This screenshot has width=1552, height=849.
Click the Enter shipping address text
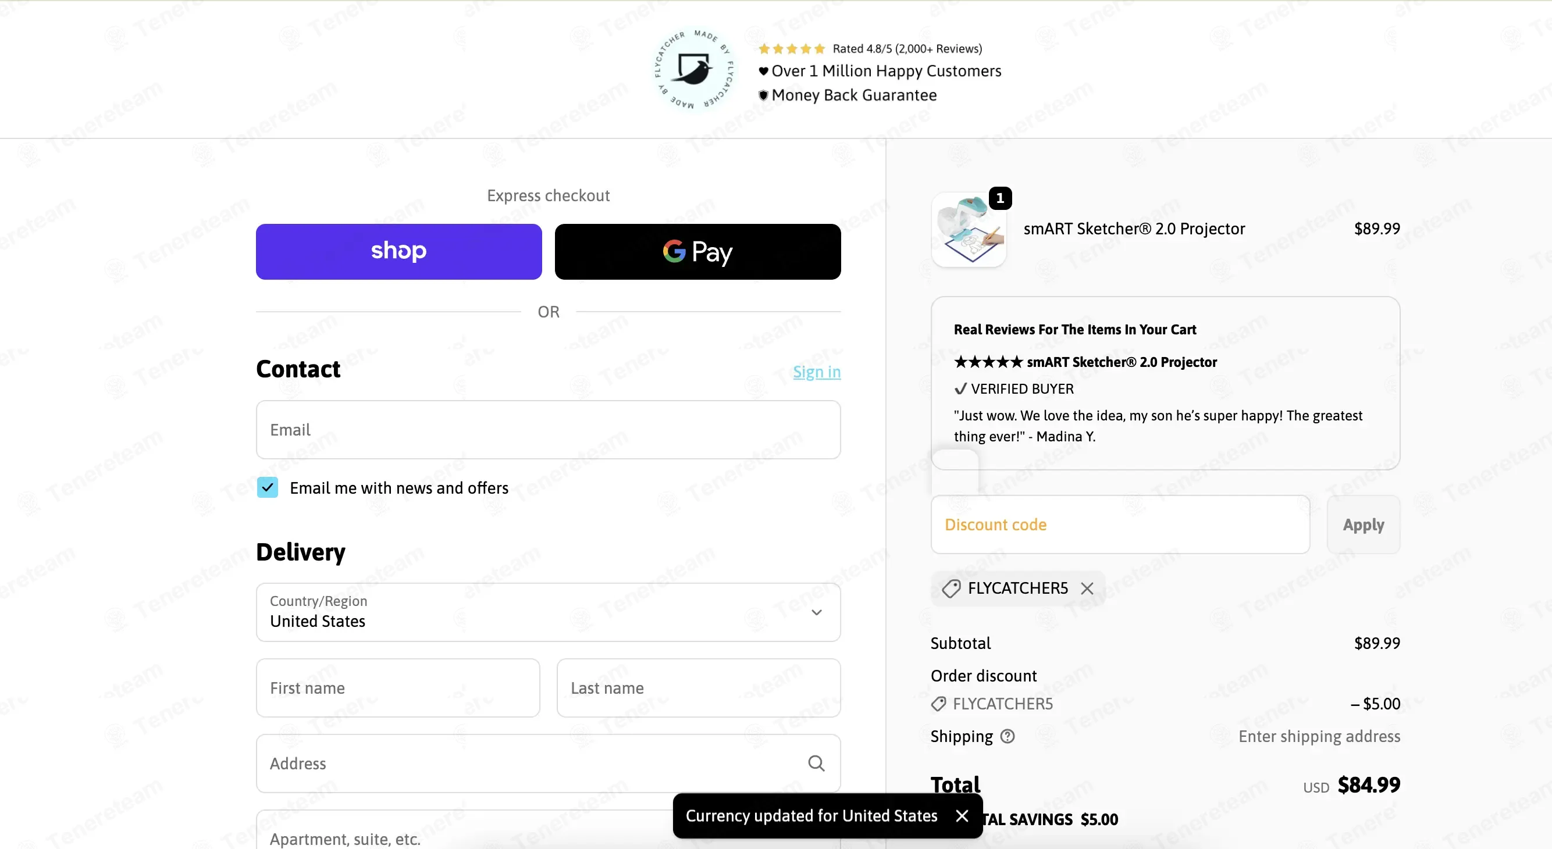tap(1319, 736)
